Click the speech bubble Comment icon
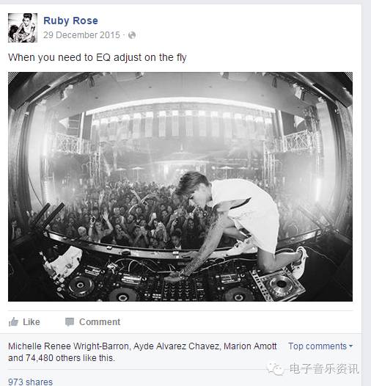 click(70, 322)
